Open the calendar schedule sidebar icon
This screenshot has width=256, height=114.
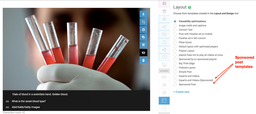coord(164,11)
